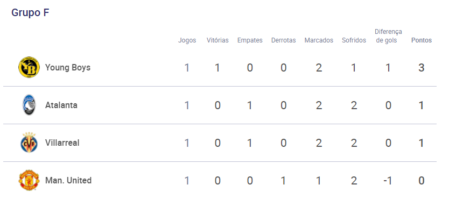
Task: Select the Villarreal team name
Action: 62,143
